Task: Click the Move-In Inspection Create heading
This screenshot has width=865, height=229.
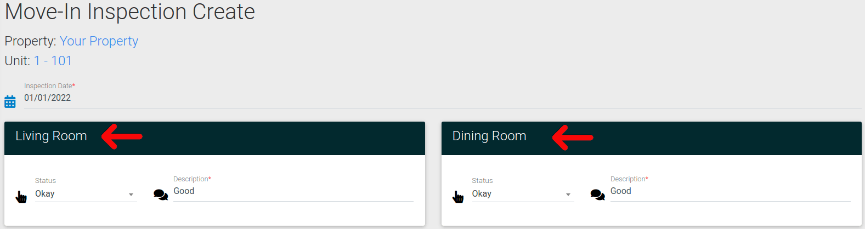Action: pyautogui.click(x=130, y=12)
